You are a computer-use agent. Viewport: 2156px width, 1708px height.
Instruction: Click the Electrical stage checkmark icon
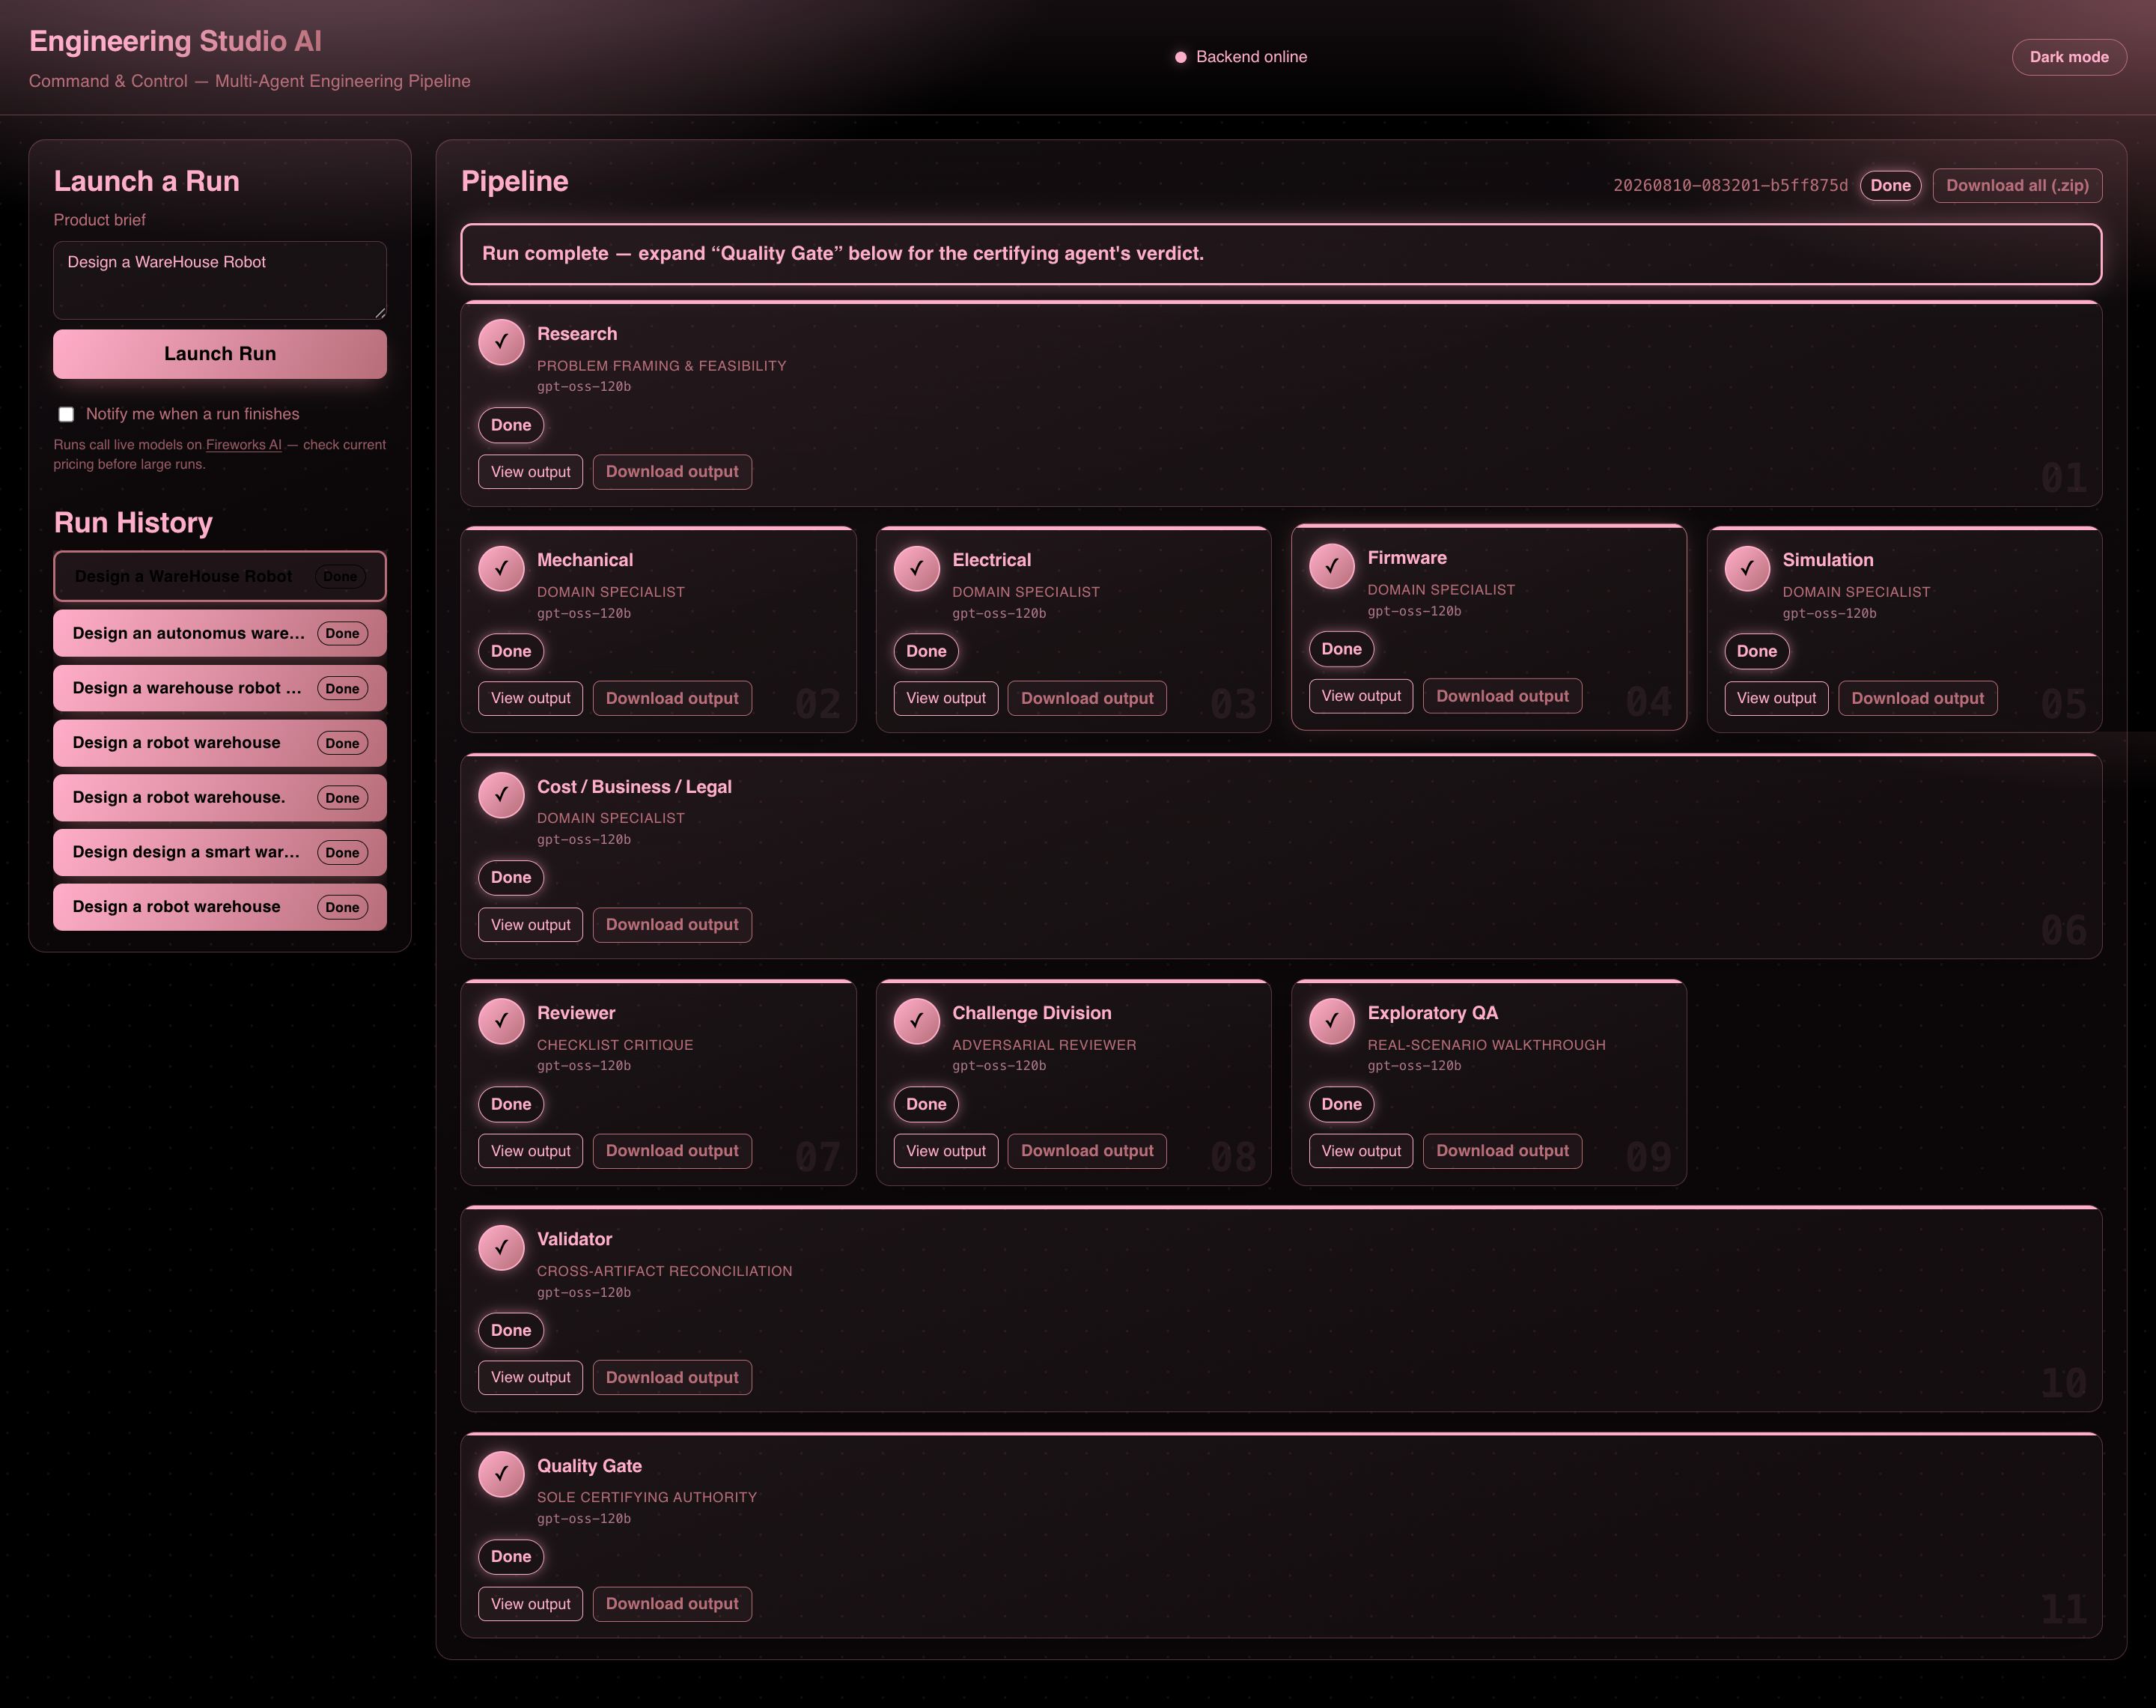916,568
